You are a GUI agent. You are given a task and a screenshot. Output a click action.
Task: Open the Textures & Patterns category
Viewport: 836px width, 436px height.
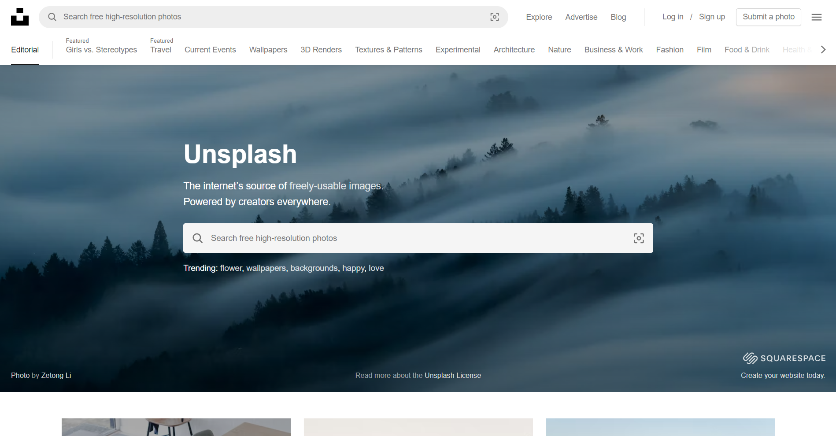(388, 49)
